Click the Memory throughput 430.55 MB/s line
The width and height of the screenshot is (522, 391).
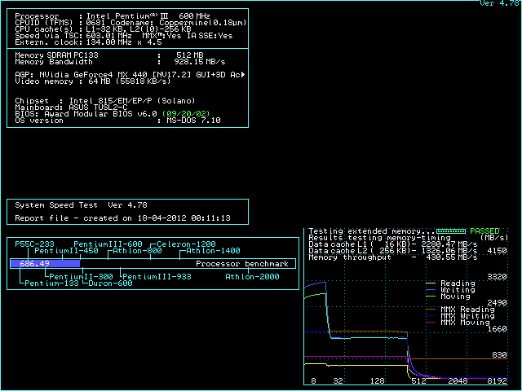393,257
